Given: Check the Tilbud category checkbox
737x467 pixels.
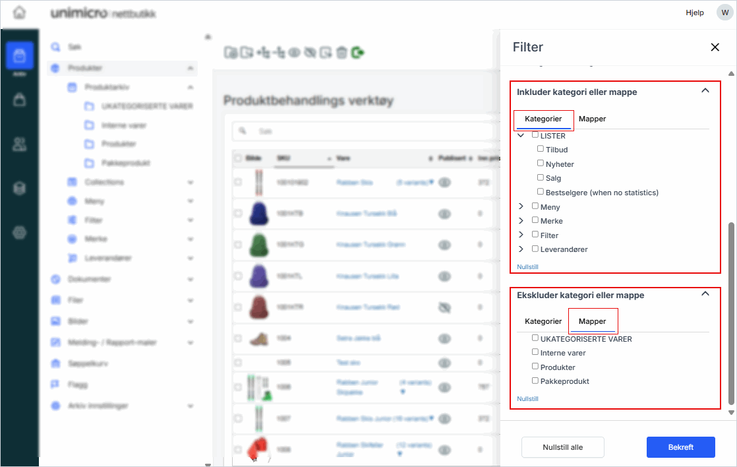Looking at the screenshot, I should tap(541, 149).
